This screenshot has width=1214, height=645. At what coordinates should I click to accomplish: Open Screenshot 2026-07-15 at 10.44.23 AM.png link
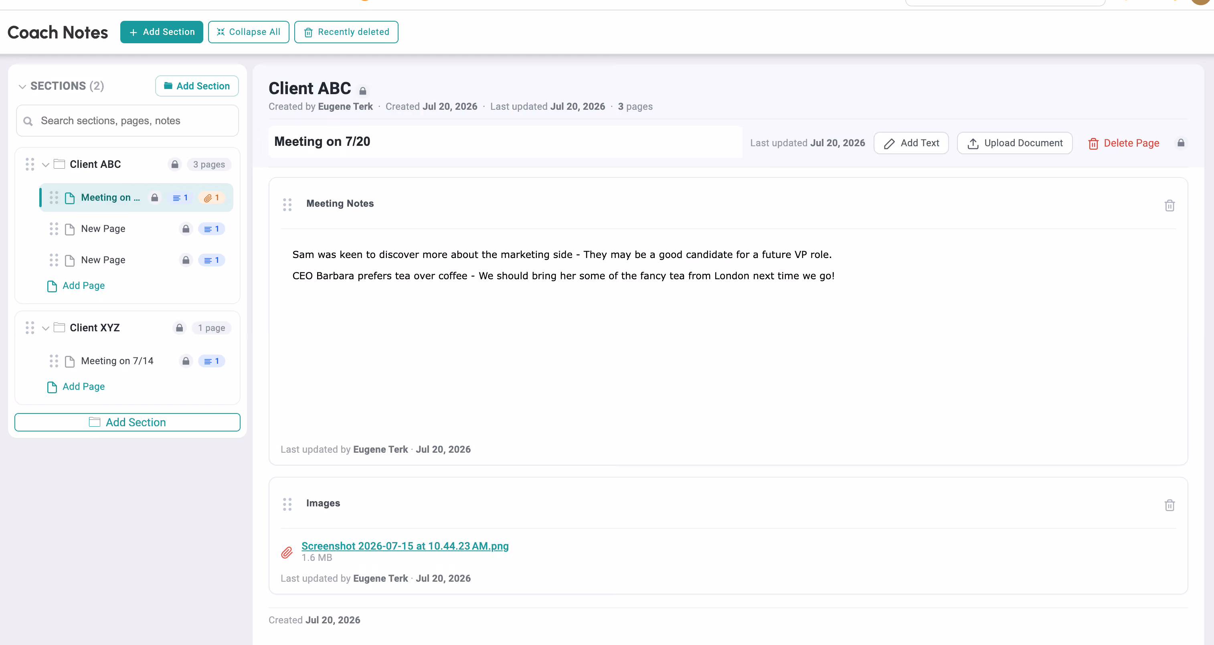tap(405, 546)
